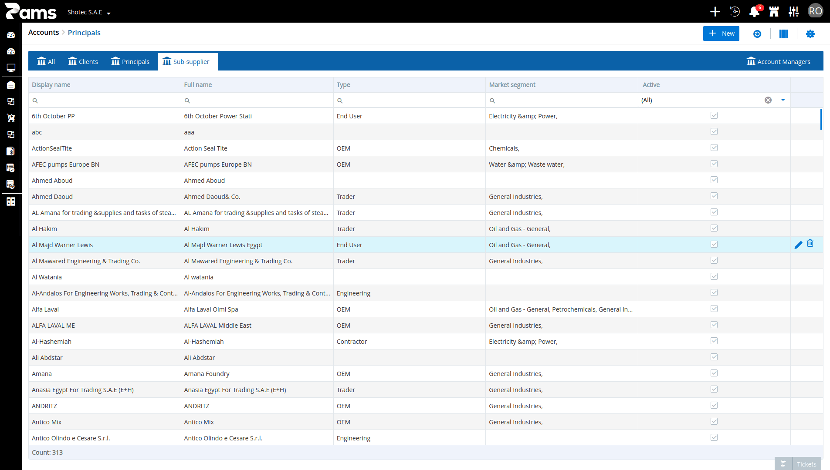Edit the Al Majd Warner Lewis row
The height and width of the screenshot is (470, 830).
(798, 245)
